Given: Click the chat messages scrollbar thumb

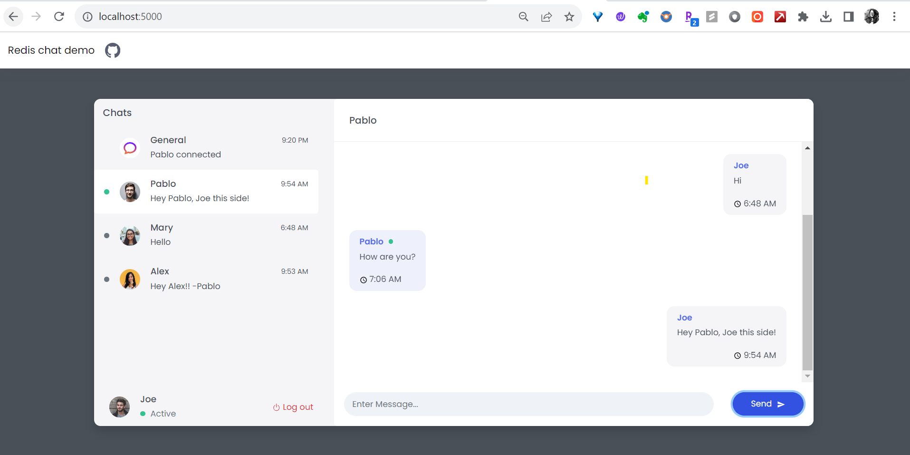Looking at the screenshot, I should [807, 292].
